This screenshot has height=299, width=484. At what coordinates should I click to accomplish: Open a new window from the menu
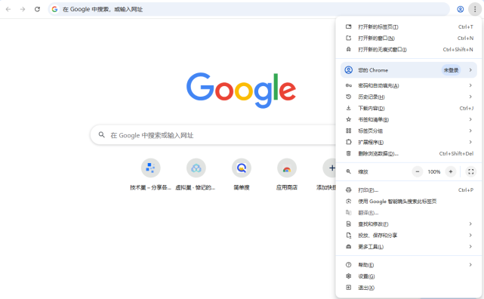point(408,38)
